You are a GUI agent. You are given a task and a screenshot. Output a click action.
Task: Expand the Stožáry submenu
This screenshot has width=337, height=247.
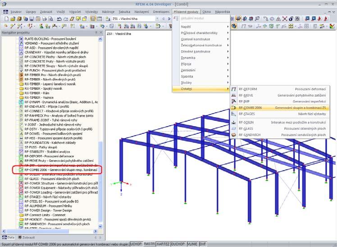(201, 83)
